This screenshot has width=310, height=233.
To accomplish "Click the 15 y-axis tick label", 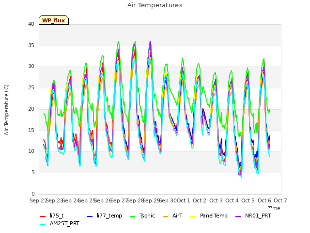I will click(31, 130).
